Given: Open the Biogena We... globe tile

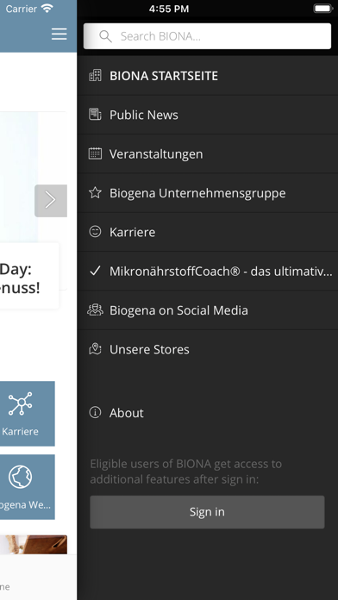Looking at the screenshot, I should click(28, 487).
